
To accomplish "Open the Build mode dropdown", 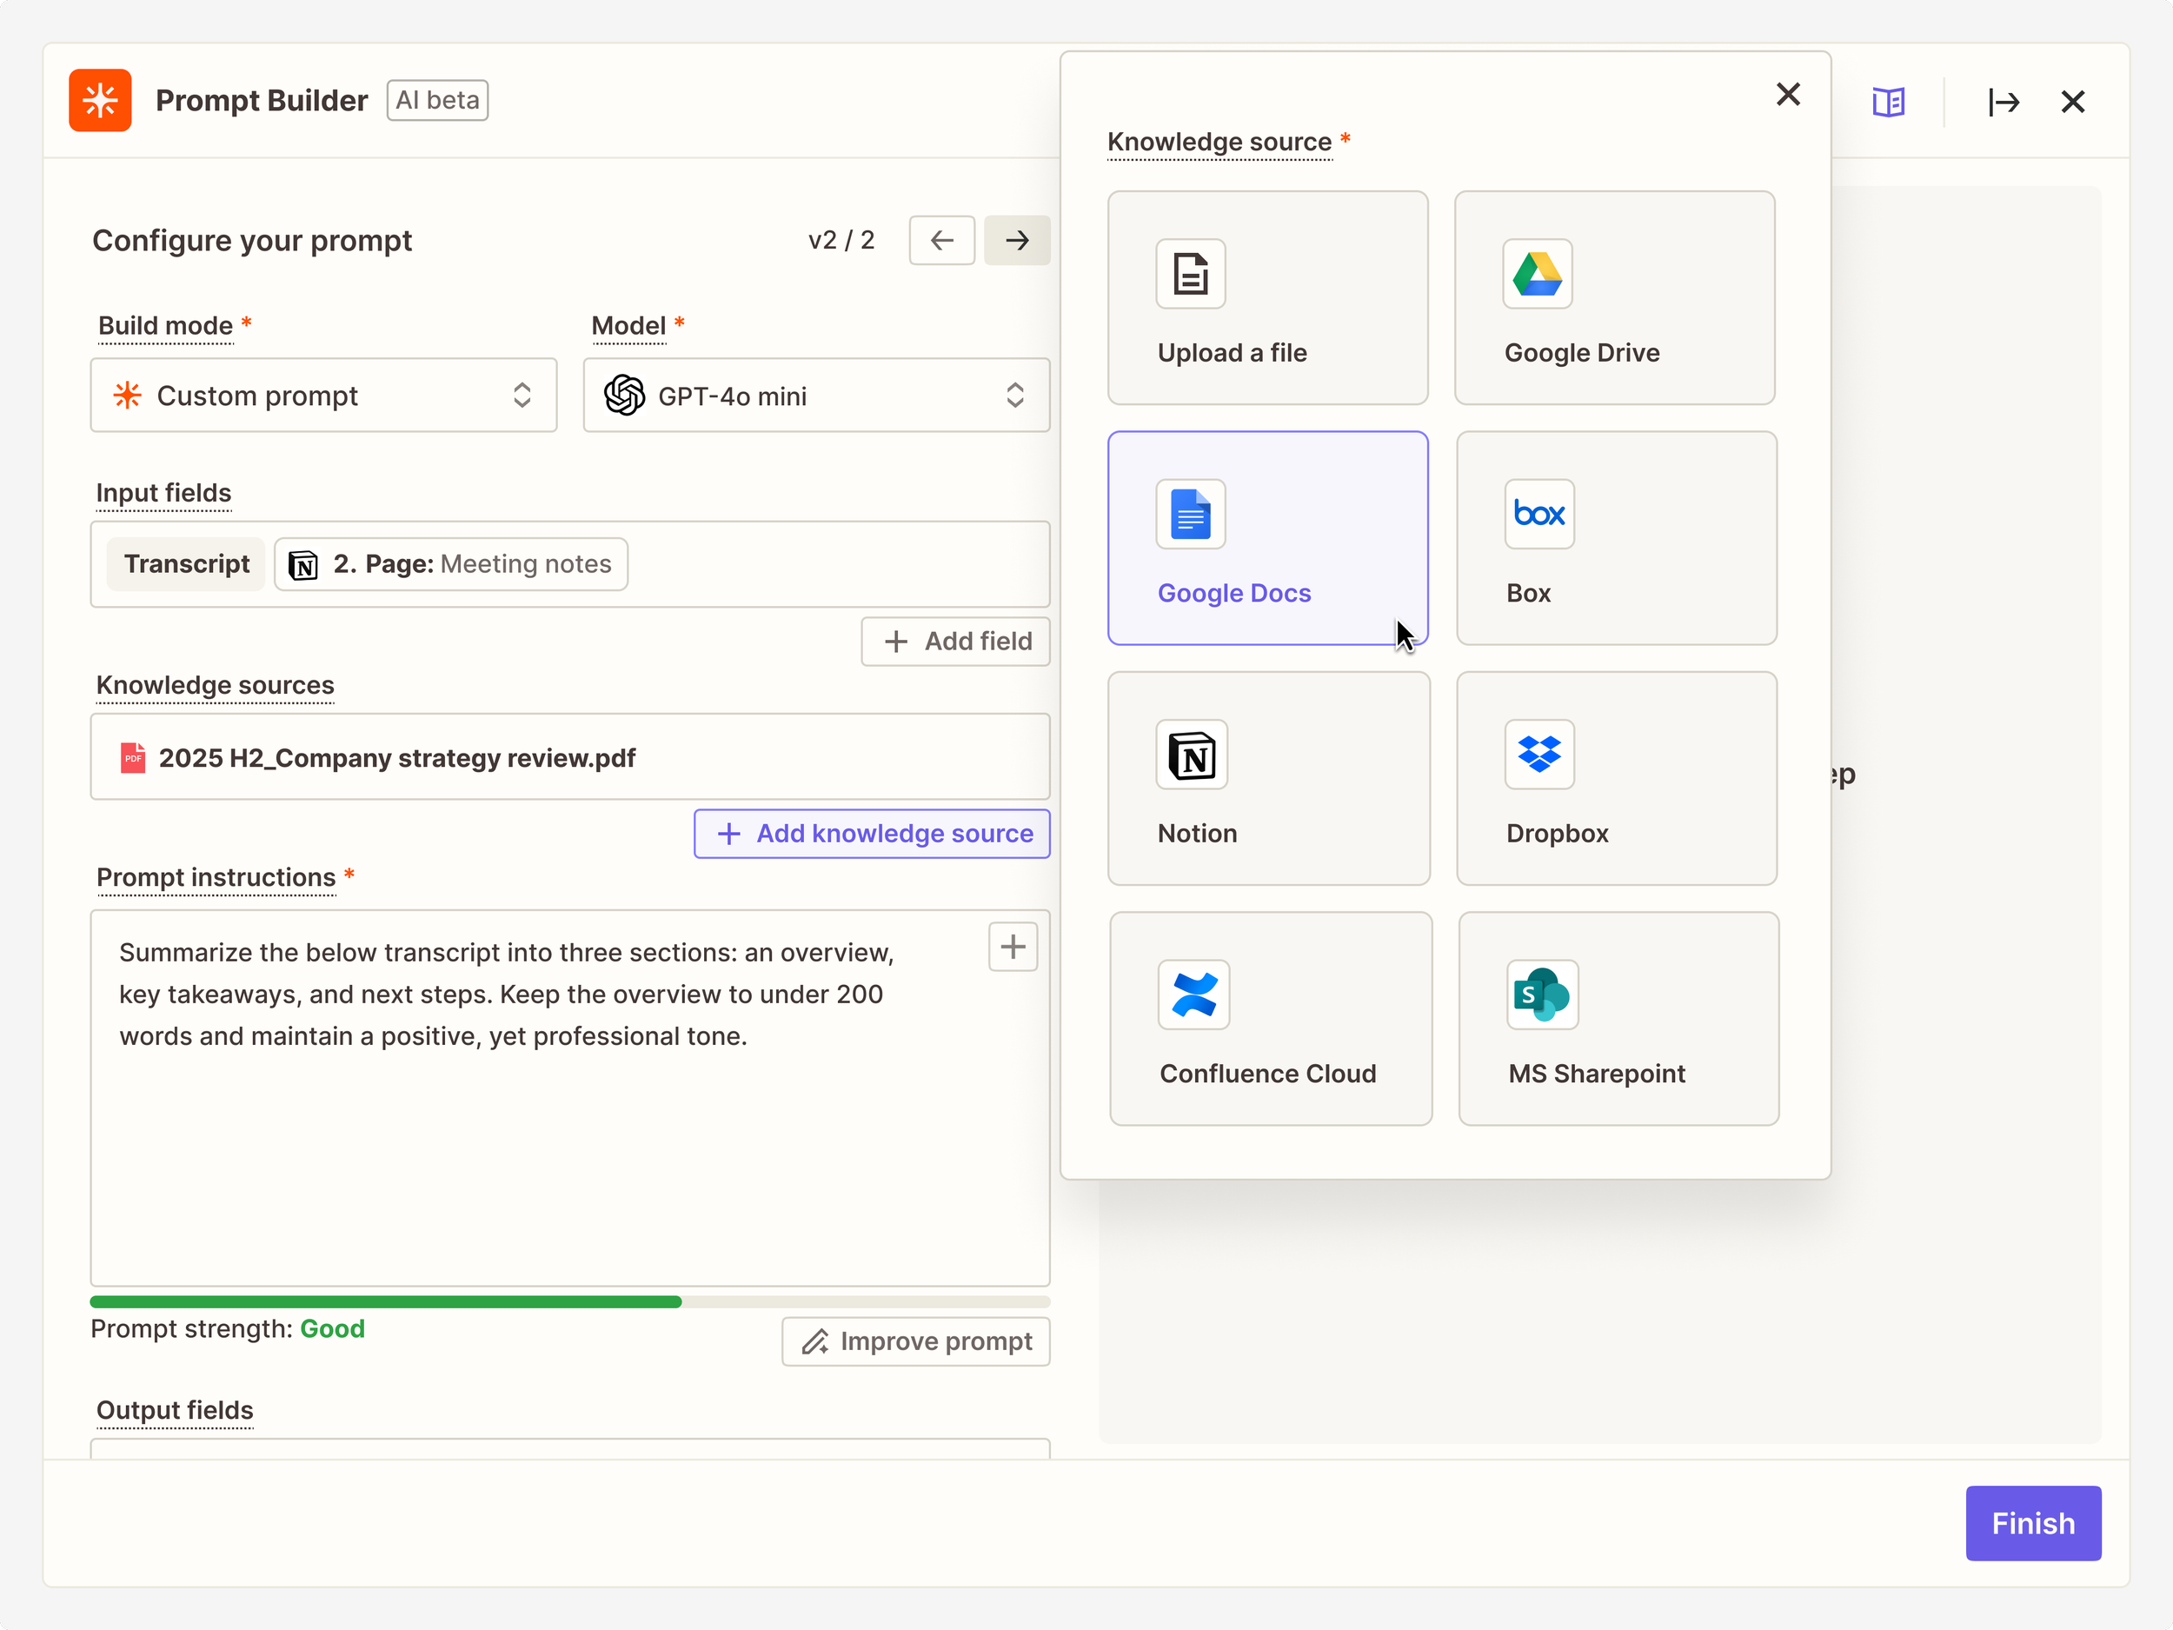I will pos(323,395).
